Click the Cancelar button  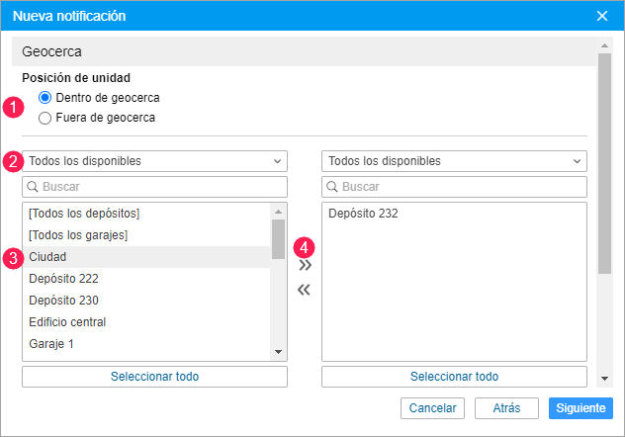click(432, 408)
